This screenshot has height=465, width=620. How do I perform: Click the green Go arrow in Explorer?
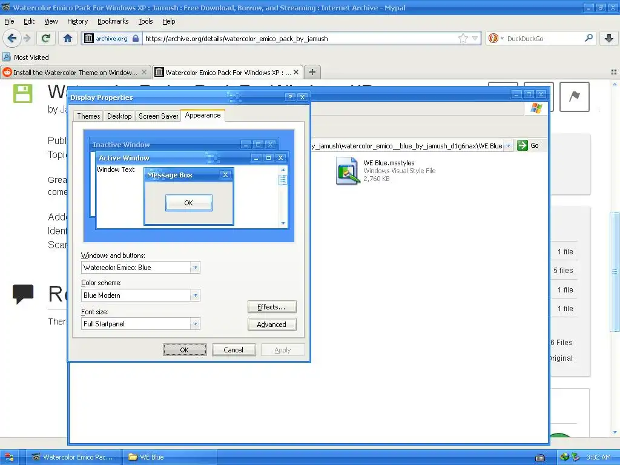[x=523, y=145]
